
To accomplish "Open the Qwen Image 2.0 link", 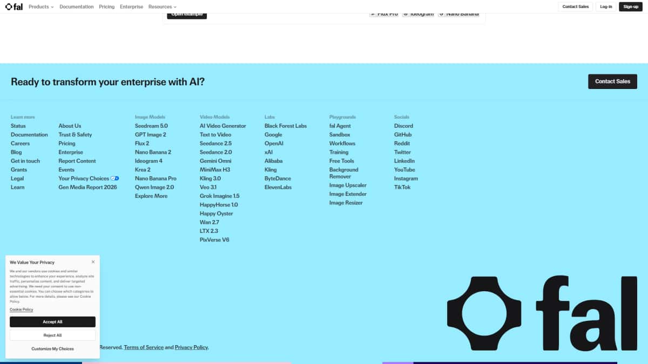I will tap(154, 187).
